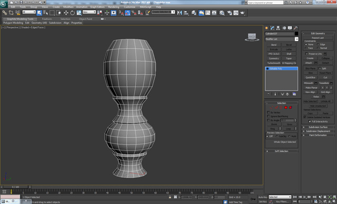Click the QuickSlice button
337x204 pixels.
pos(311,77)
